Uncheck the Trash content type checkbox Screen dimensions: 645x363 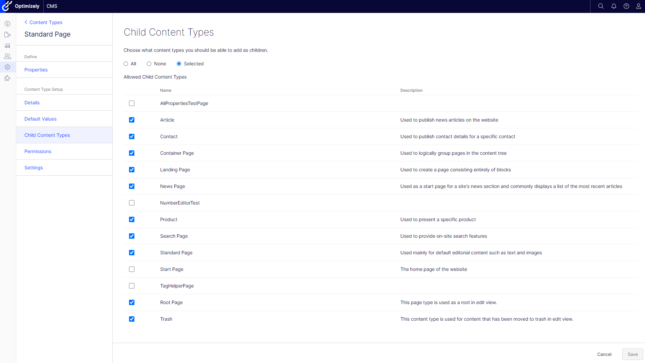coord(132,319)
